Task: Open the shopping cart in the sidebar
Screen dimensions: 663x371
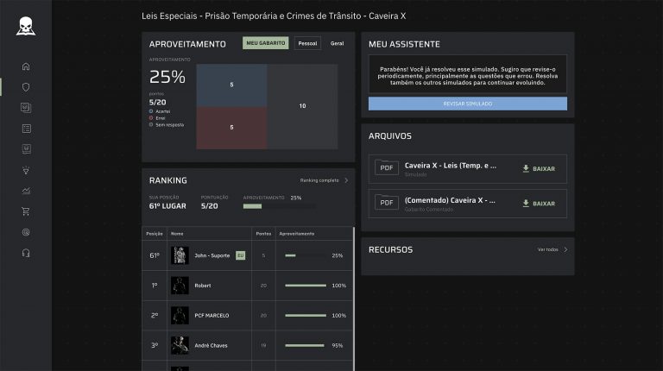Action: (x=26, y=211)
